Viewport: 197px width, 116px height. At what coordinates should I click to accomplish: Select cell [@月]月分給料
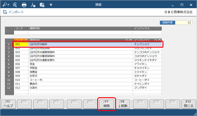(81, 44)
